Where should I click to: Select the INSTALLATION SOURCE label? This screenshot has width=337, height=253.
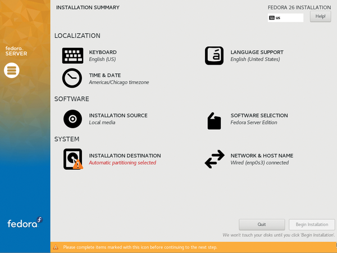(118, 115)
